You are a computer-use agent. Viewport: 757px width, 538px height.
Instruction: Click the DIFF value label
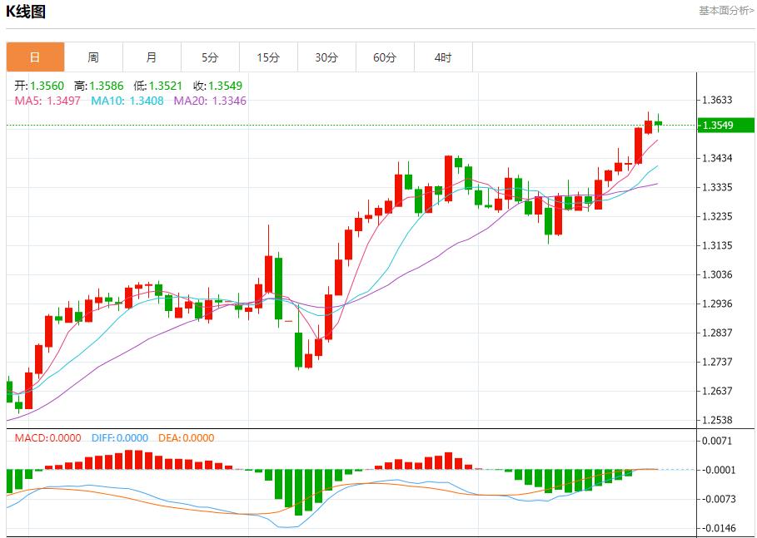(x=117, y=438)
